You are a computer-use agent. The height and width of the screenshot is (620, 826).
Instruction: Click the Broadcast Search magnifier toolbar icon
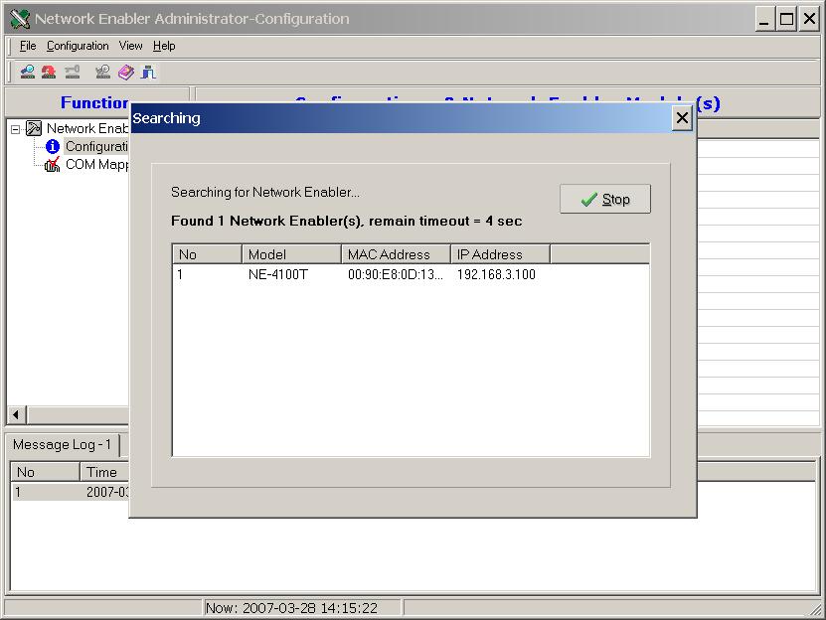(28, 72)
